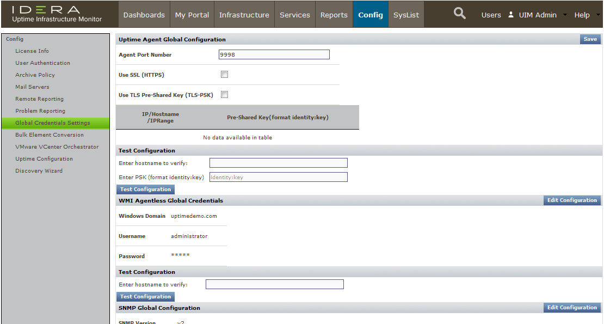Select Mail Servers in the Config sidebar
The height and width of the screenshot is (324, 604).
pyautogui.click(x=32, y=87)
